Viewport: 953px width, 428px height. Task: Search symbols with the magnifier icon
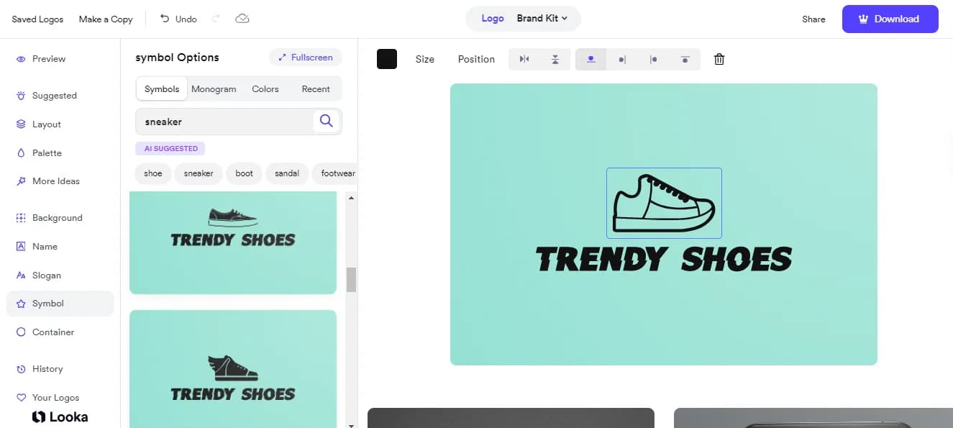tap(326, 121)
